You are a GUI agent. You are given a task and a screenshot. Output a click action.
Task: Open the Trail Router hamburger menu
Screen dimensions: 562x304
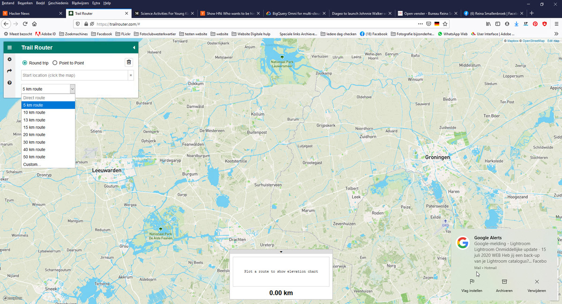(x=9, y=48)
